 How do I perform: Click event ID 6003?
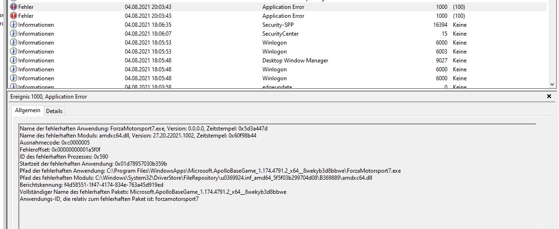click(x=442, y=51)
